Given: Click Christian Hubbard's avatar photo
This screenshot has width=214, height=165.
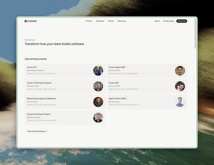Looking at the screenshot, I should pos(98,71).
